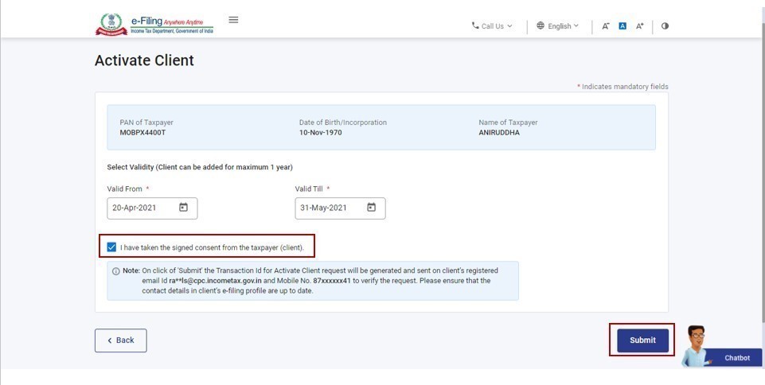The height and width of the screenshot is (385, 765).
Task: Click the e-Filing Income Tax logo
Action: point(154,25)
